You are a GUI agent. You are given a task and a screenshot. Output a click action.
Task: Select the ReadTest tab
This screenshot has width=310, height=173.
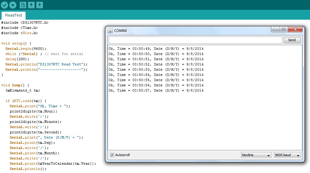14,15
